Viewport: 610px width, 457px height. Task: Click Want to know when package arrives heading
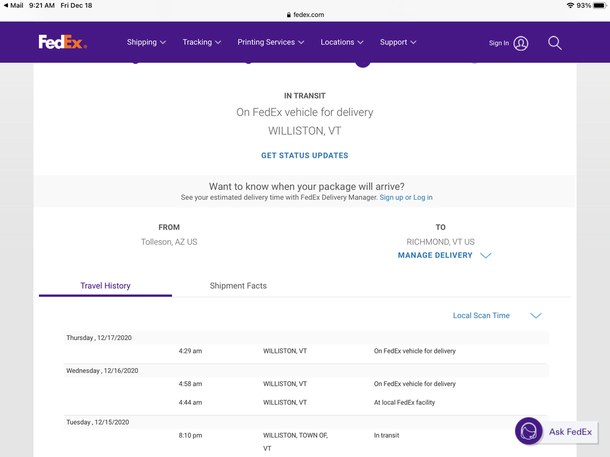pyautogui.click(x=307, y=186)
